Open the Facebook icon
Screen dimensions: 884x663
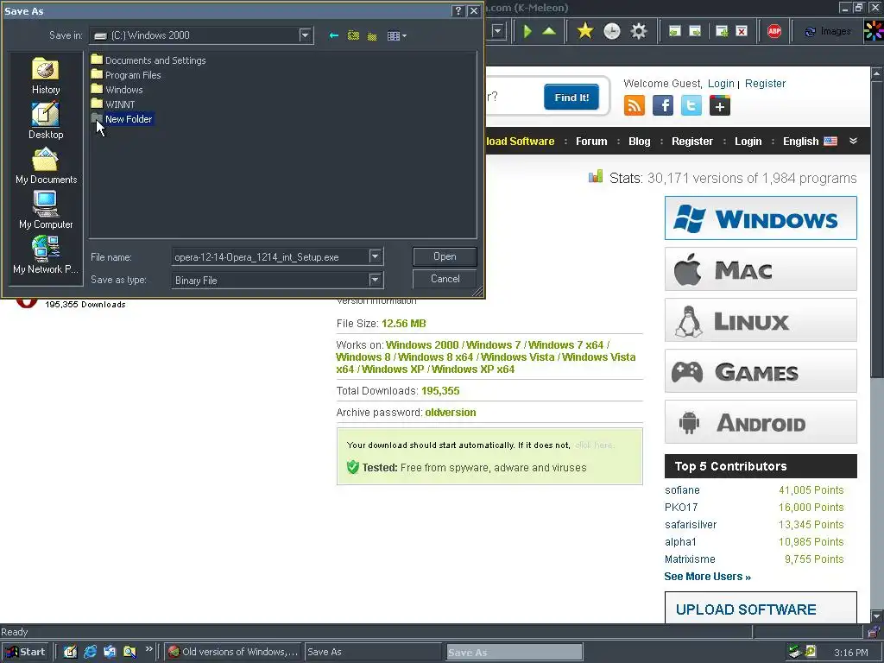(663, 105)
